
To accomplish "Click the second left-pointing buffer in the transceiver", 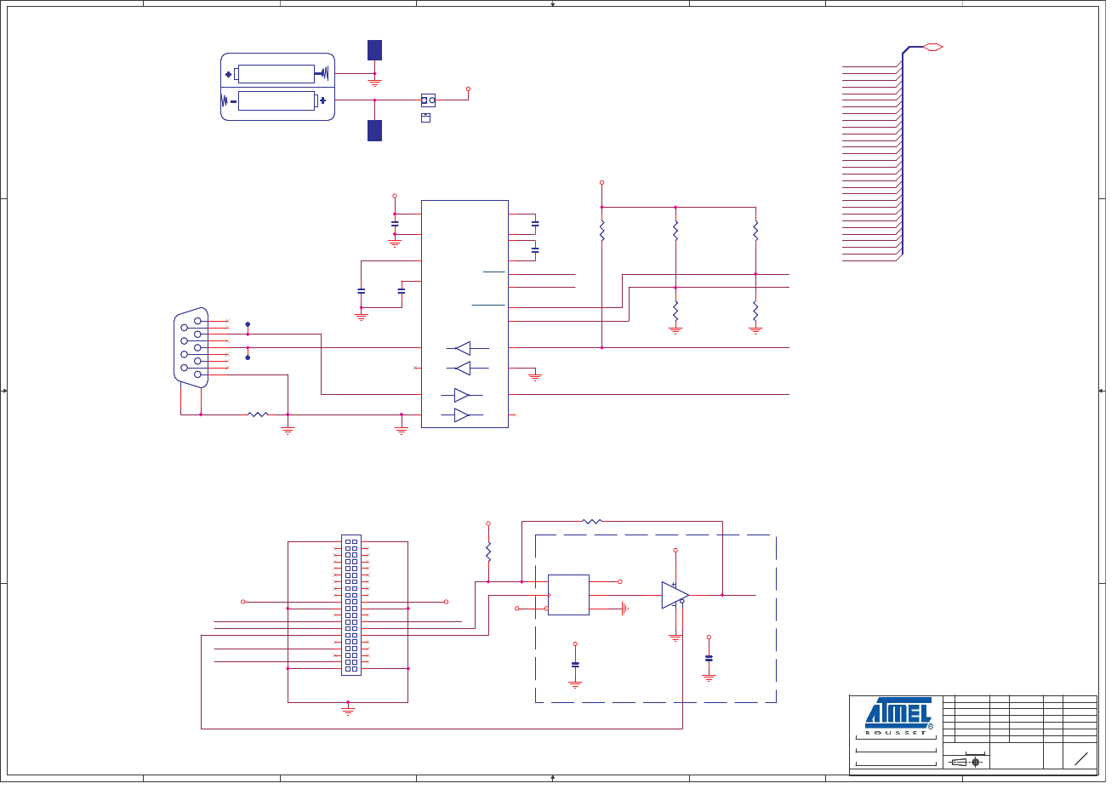I will click(x=463, y=368).
